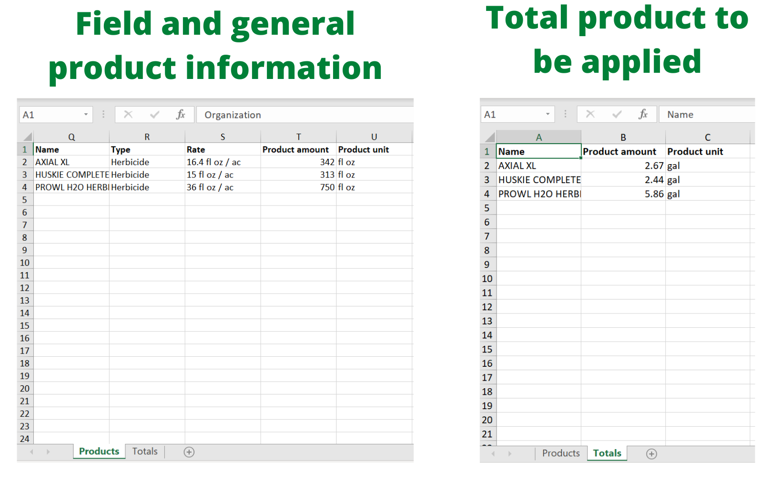Click Insert Function fx icon in left spreadsheet

181,115
